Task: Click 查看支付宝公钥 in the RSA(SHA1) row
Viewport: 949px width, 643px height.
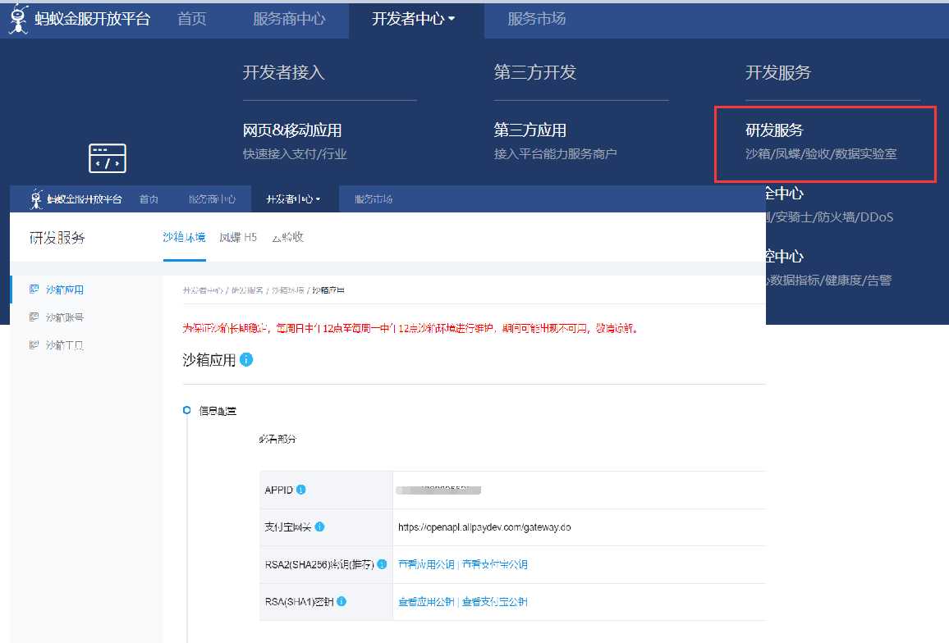Action: (494, 602)
